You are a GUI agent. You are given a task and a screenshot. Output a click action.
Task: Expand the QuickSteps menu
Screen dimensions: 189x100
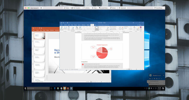pyautogui.click(x=159, y=8)
